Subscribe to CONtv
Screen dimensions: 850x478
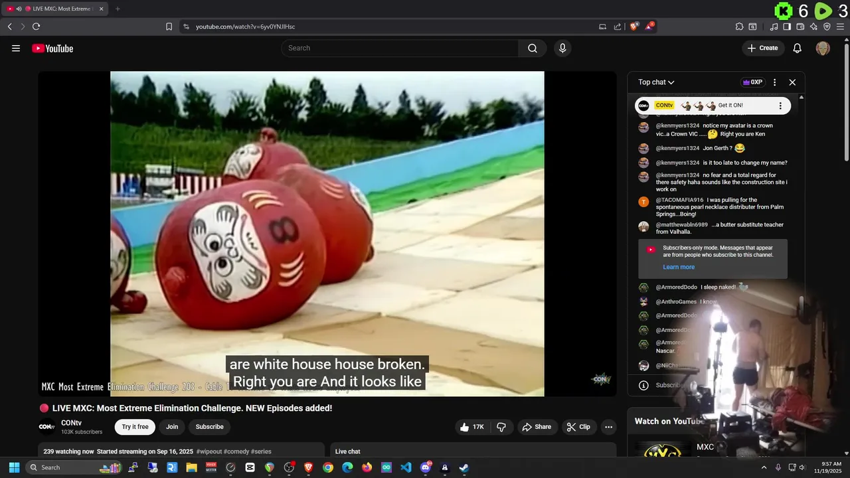[209, 427]
